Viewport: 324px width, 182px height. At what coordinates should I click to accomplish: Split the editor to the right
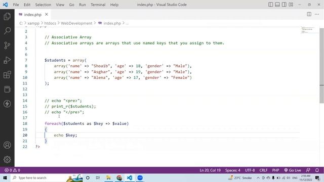pos(309,14)
